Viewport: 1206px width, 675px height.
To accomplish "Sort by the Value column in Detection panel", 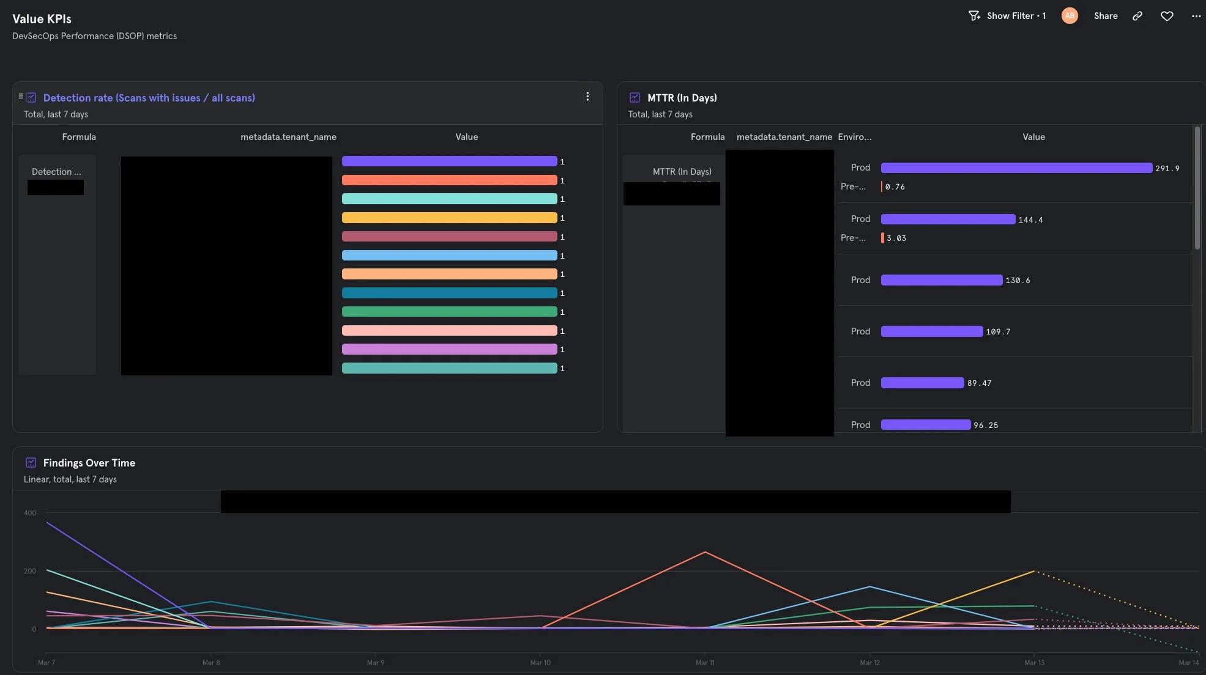I will tap(466, 137).
